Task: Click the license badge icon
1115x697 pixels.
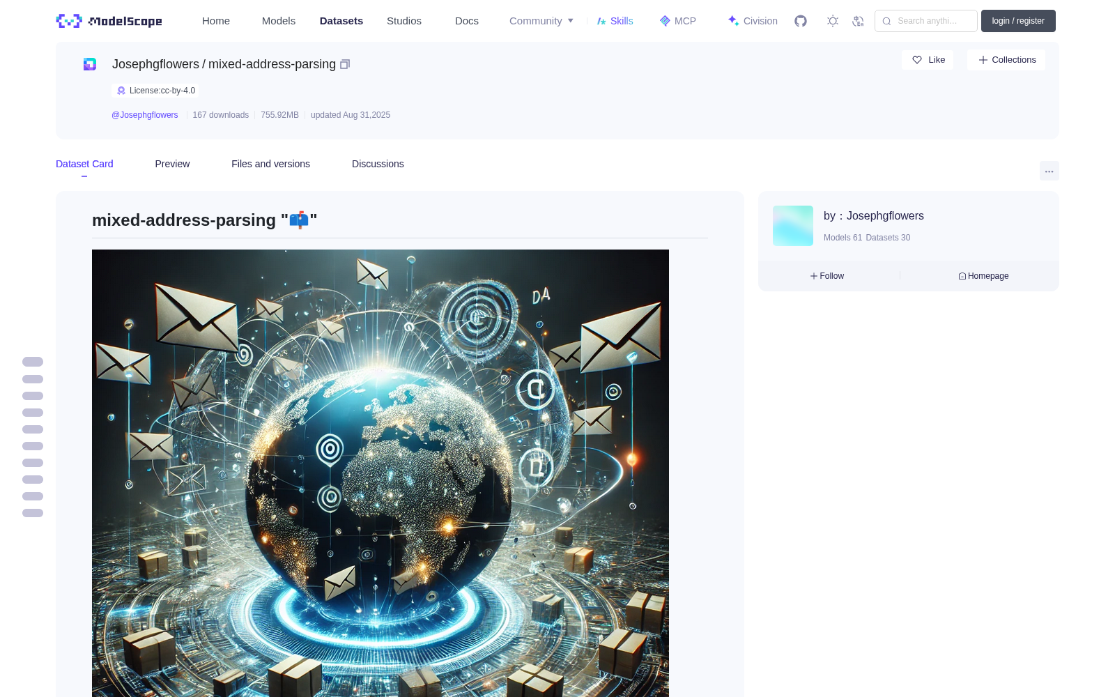Action: (x=121, y=91)
